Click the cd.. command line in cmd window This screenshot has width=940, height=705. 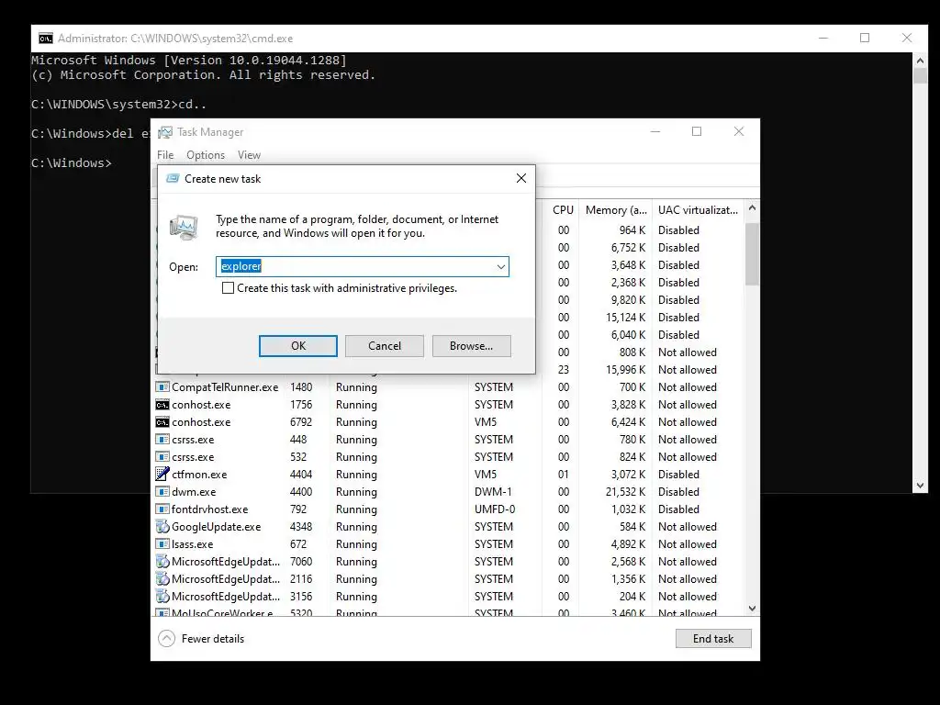(118, 105)
